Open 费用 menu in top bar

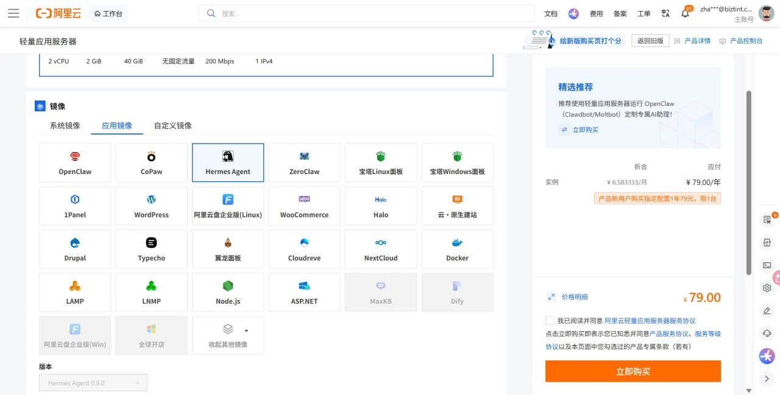tap(596, 13)
